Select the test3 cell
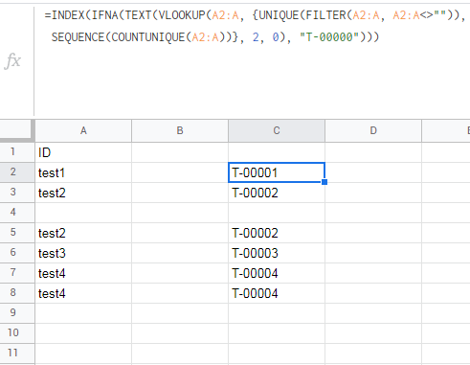 (x=83, y=253)
